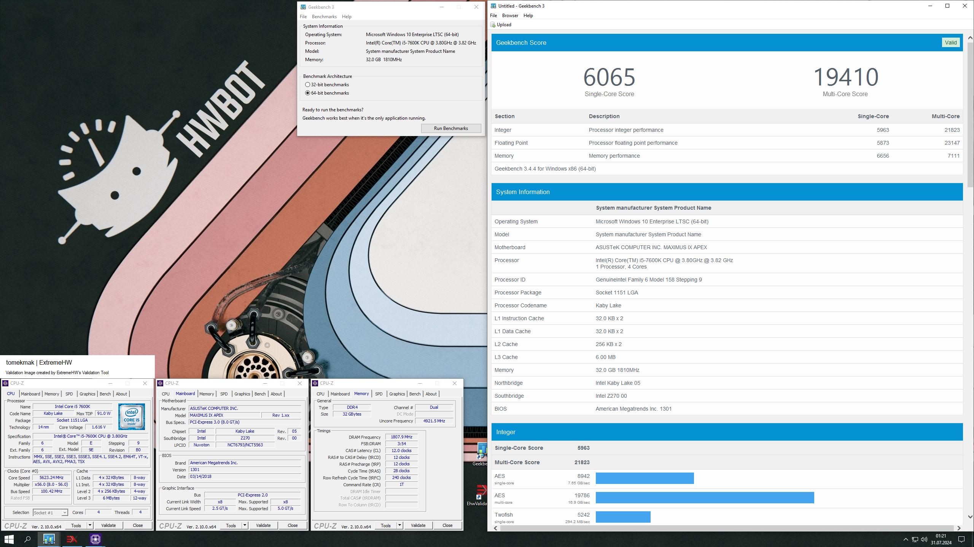Open Tools dropdown arrow in CPU-Z Mainboard window
The width and height of the screenshot is (974, 547).
[245, 525]
